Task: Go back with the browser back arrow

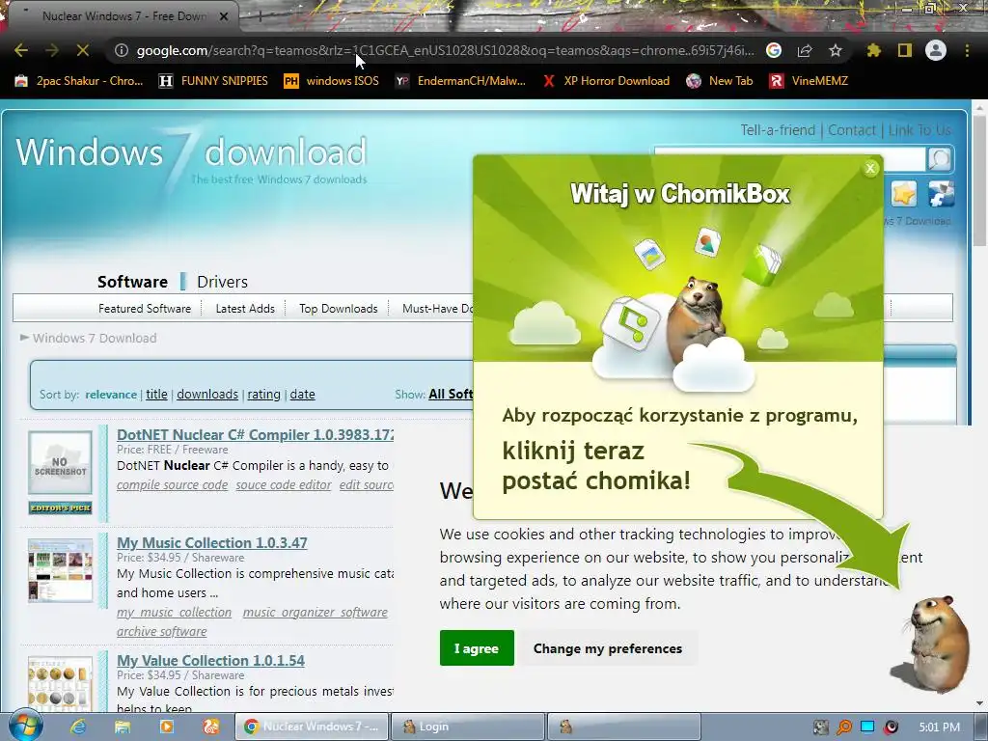Action: [21, 50]
